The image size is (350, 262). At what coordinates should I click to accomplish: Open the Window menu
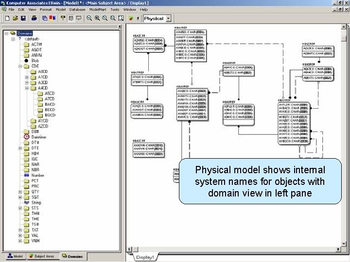point(129,10)
